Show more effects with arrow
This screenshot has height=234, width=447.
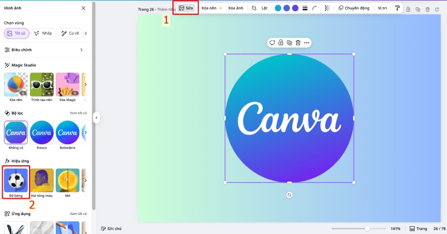pos(85,180)
